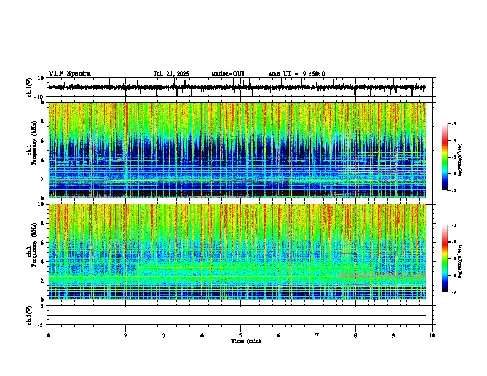Click time axis tick label "10"
Image resolution: width=487 pixels, height=376 pixels.
click(432, 335)
